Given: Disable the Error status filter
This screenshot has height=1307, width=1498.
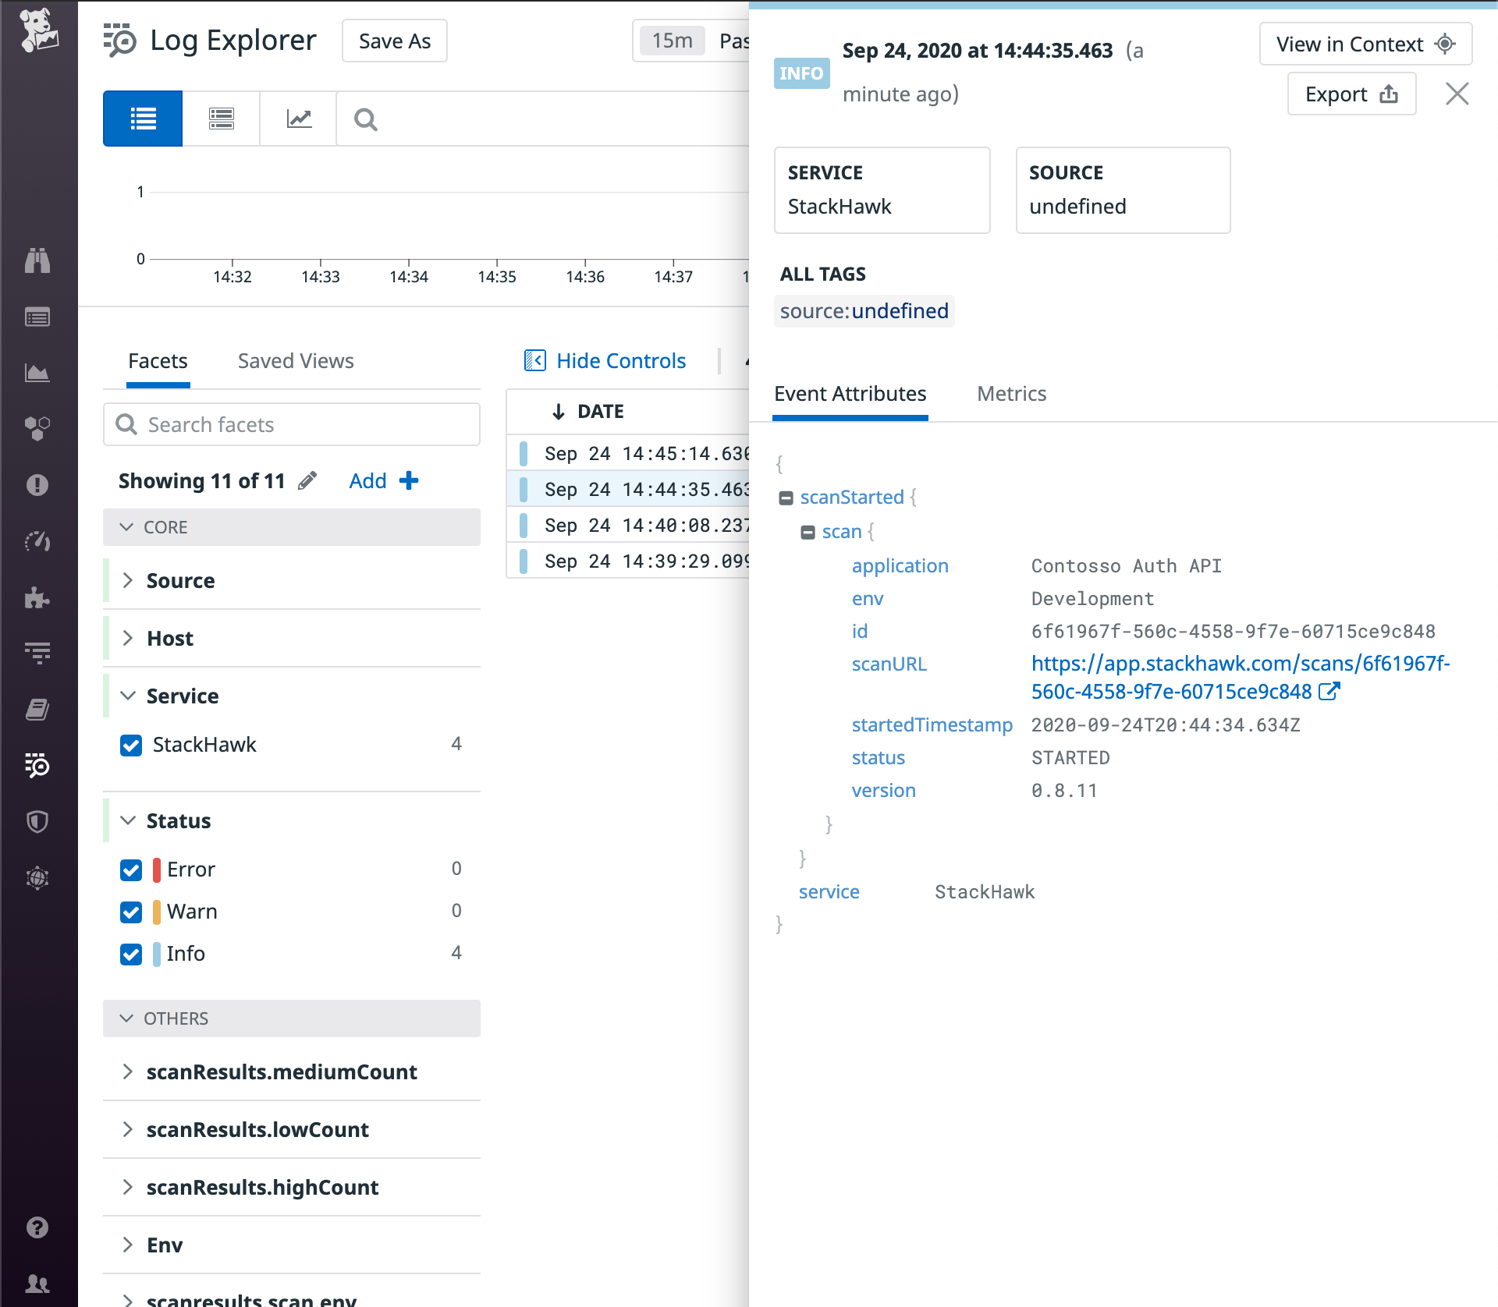Looking at the screenshot, I should [x=130, y=870].
